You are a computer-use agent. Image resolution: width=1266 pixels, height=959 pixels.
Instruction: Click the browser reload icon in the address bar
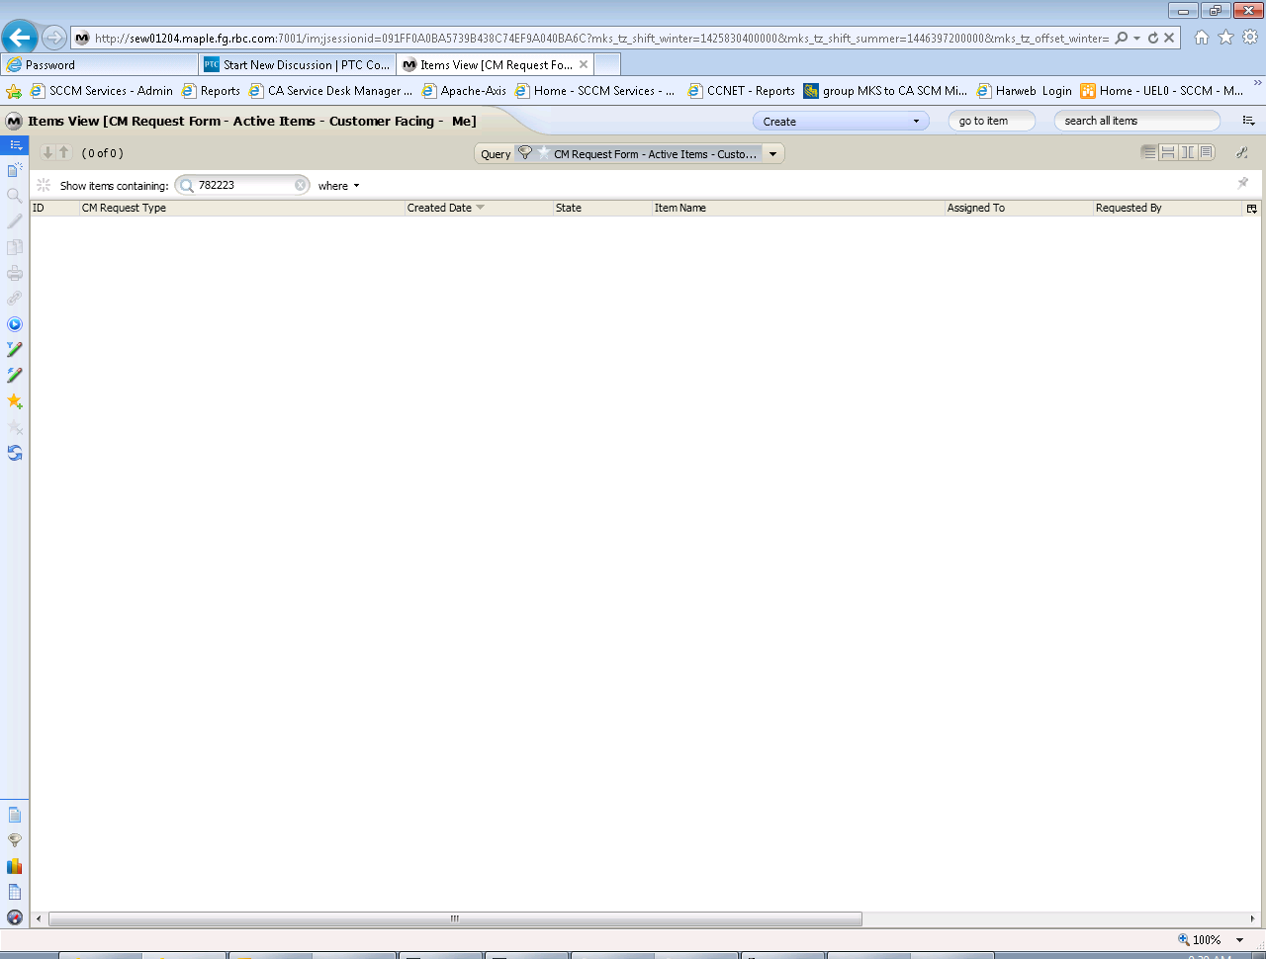tap(1153, 38)
